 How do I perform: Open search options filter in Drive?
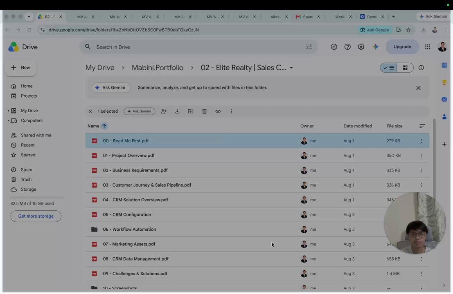point(309,47)
